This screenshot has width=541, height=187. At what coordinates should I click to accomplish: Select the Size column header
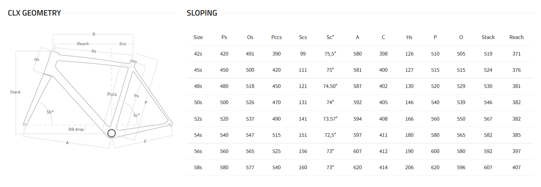(x=198, y=37)
